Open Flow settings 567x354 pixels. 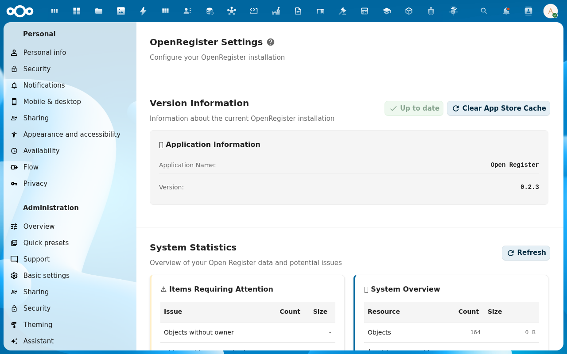pyautogui.click(x=70, y=167)
